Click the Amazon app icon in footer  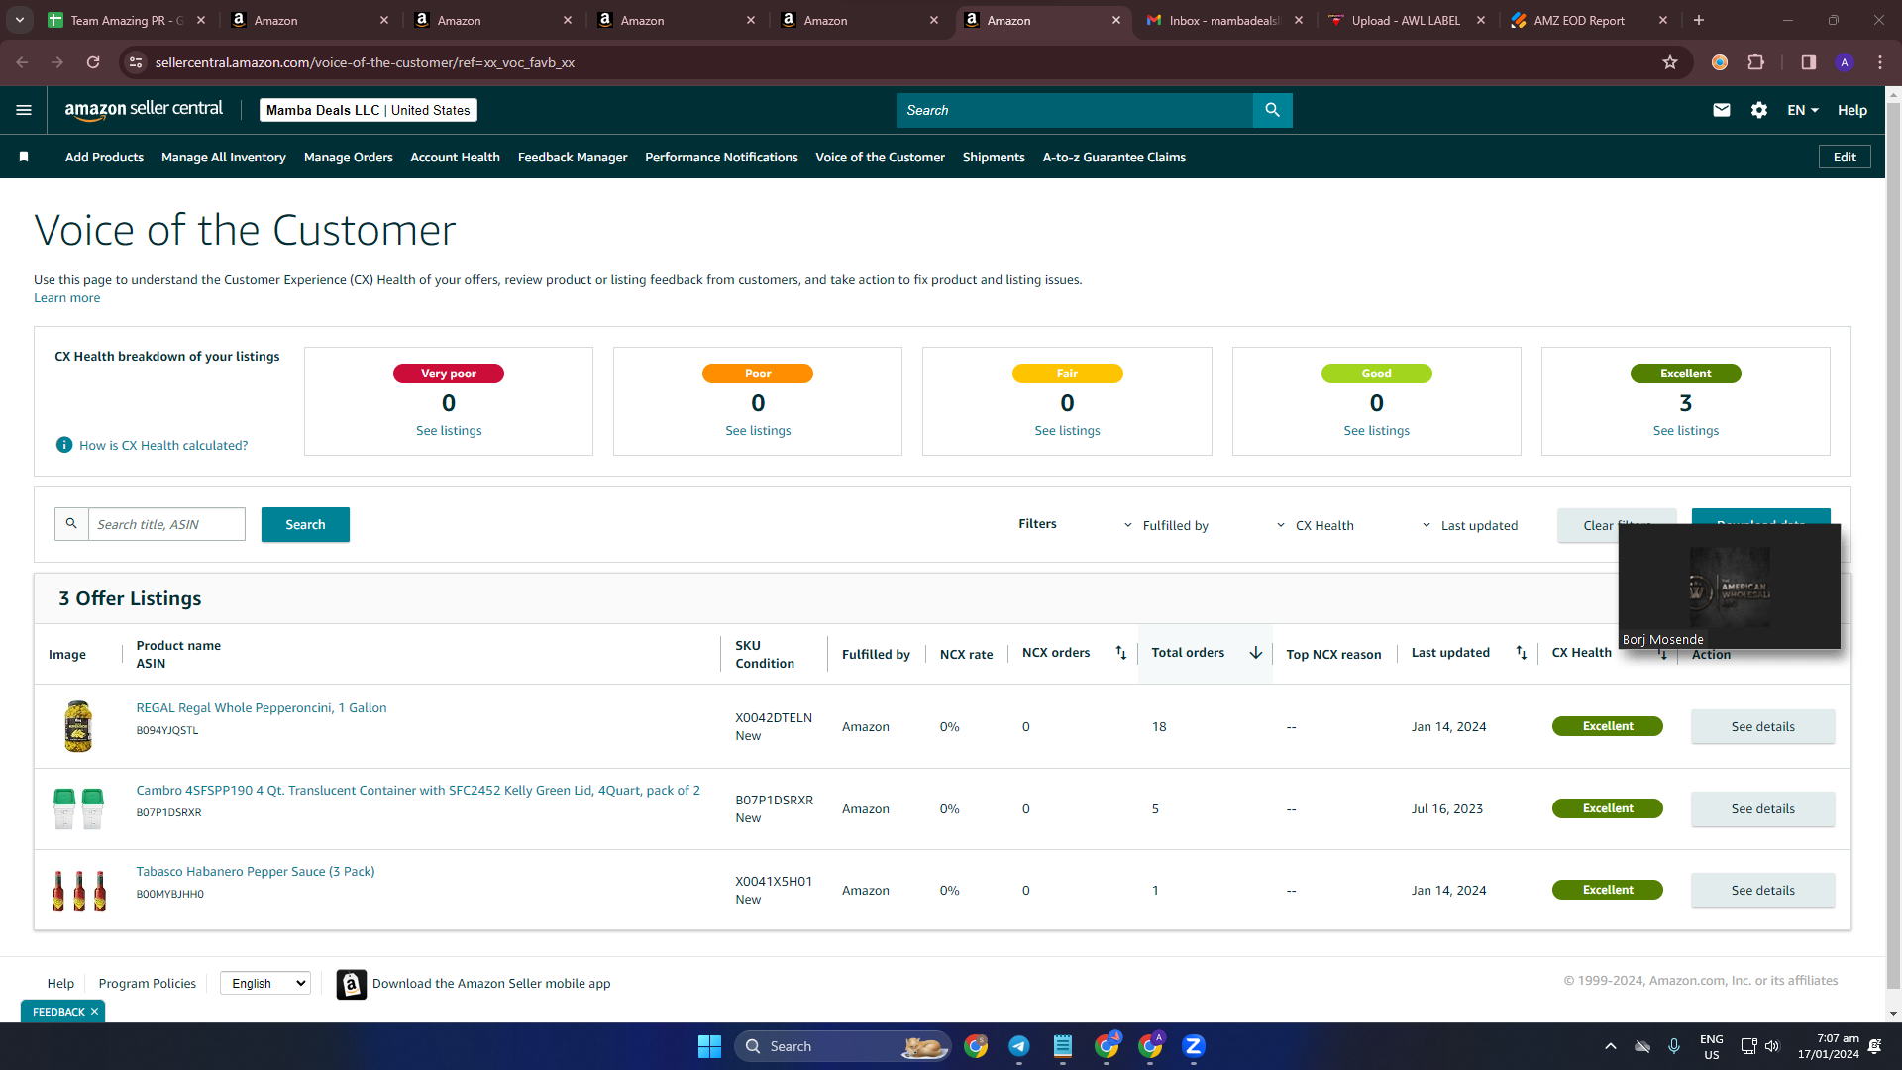pyautogui.click(x=352, y=984)
